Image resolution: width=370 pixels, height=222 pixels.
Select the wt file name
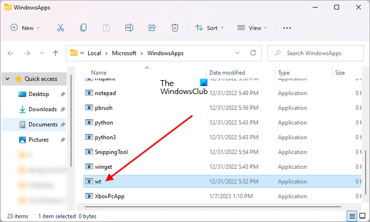point(98,181)
